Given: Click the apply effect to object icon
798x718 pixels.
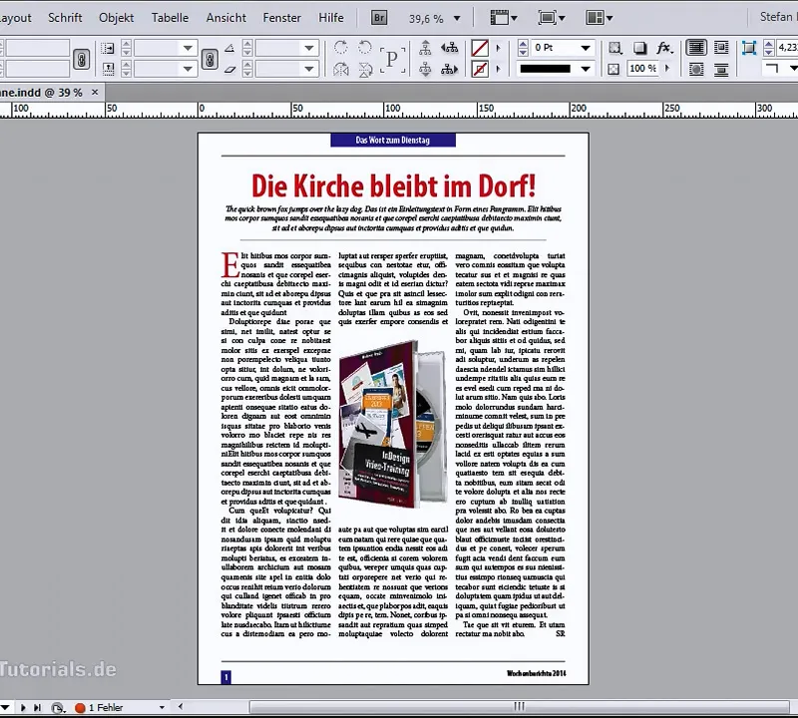Looking at the screenshot, I should click(615, 48).
